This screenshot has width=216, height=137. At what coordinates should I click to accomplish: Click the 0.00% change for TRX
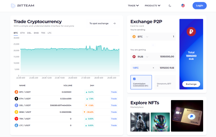[x=89, y=119]
